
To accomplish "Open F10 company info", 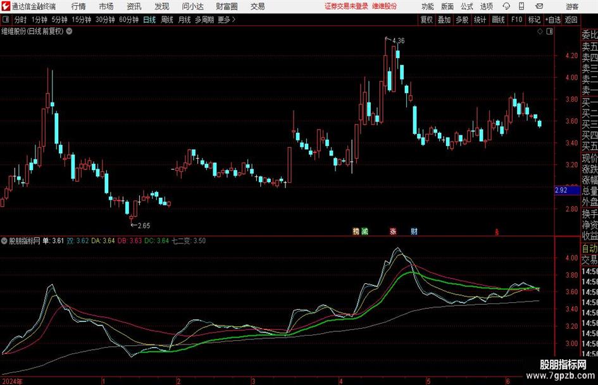I will click(517, 20).
